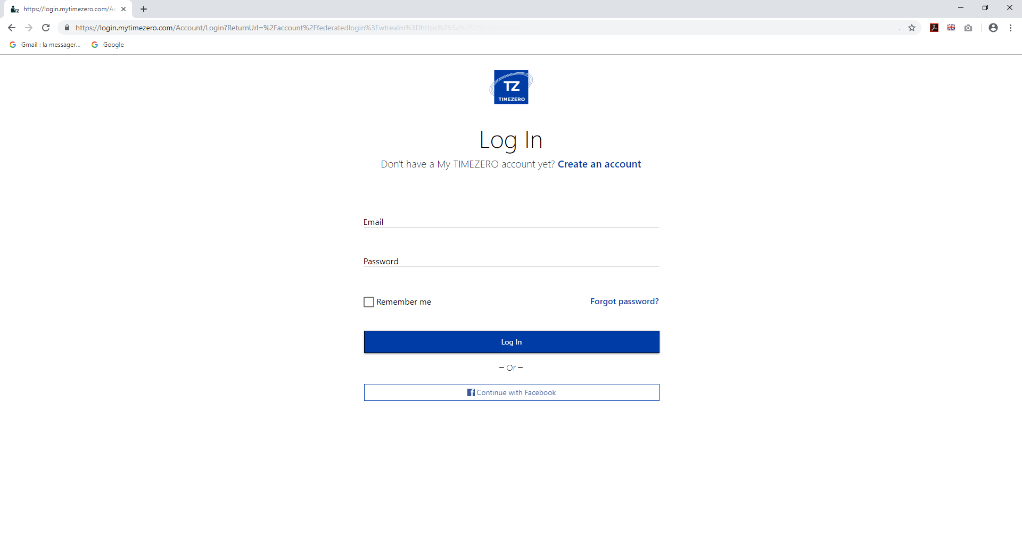Image resolution: width=1022 pixels, height=553 pixels.
Task: Open Chrome's three-dot menu
Action: tap(1010, 28)
